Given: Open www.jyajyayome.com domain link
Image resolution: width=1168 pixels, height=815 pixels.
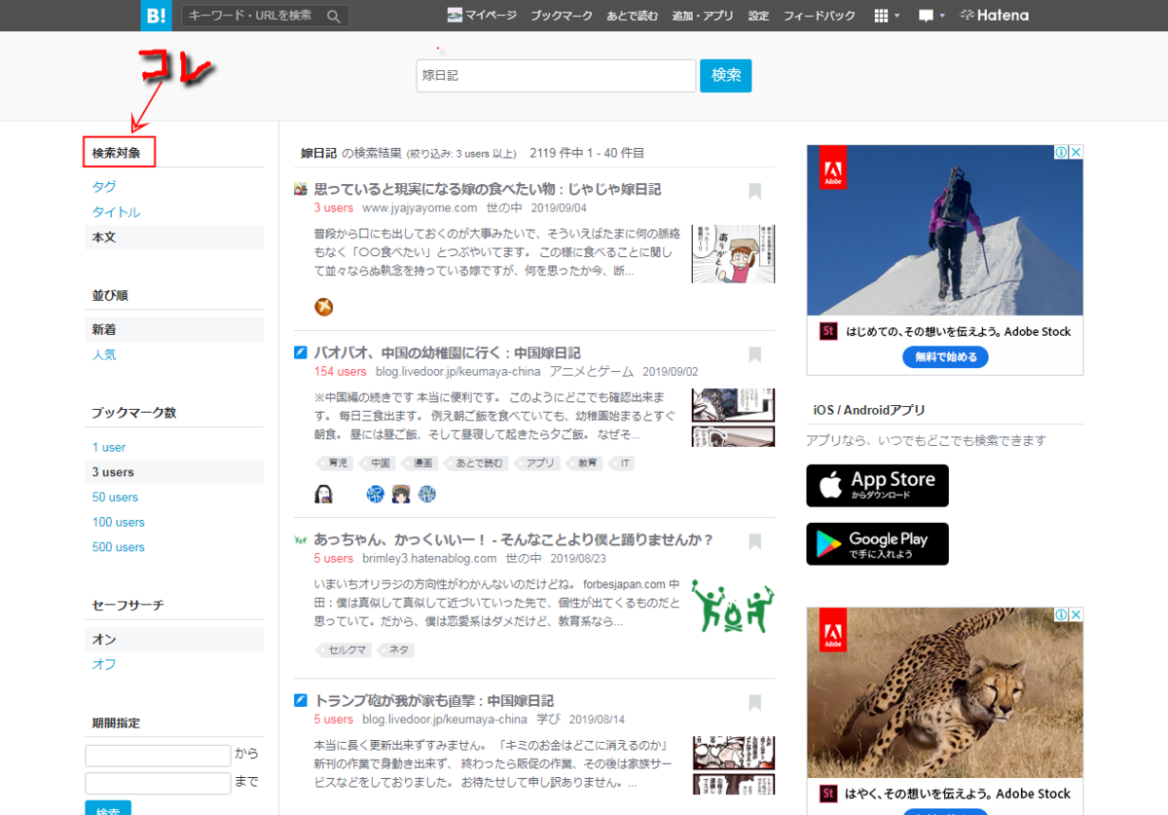Looking at the screenshot, I should (420, 208).
